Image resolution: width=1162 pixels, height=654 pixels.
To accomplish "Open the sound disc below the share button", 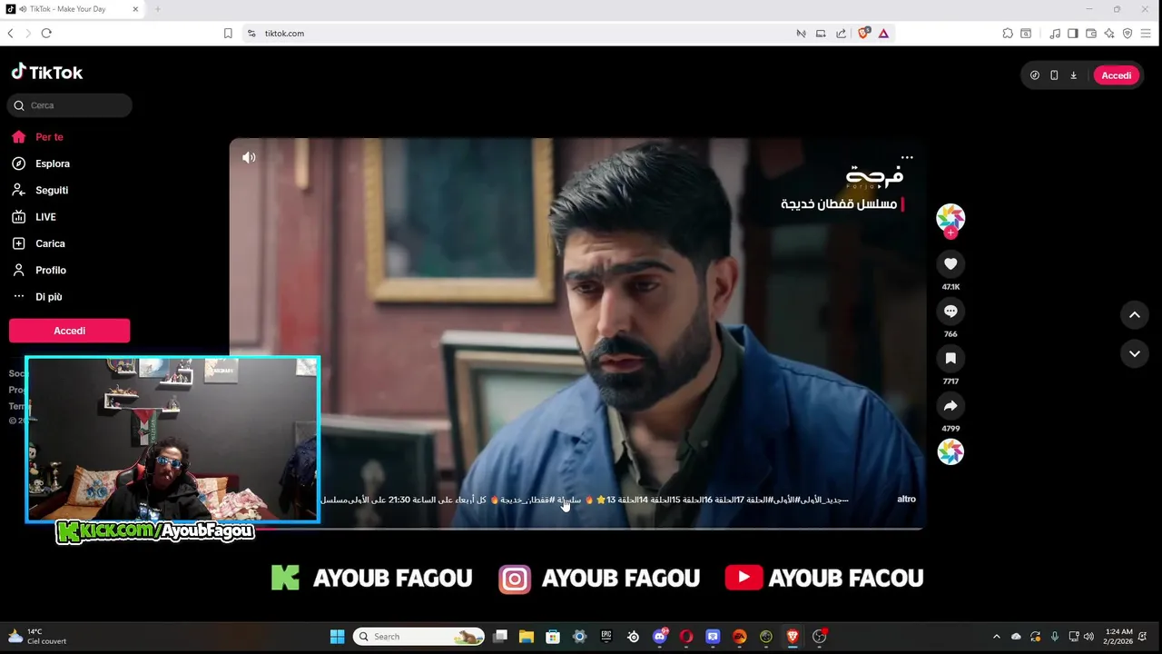I will click(950, 451).
